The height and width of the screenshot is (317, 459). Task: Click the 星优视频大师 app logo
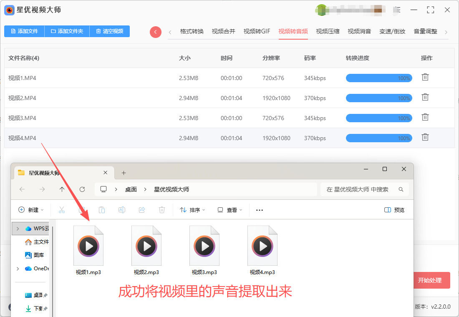(x=9, y=10)
